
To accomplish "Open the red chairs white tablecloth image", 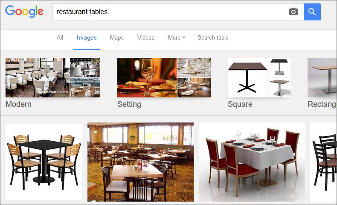I will click(252, 162).
